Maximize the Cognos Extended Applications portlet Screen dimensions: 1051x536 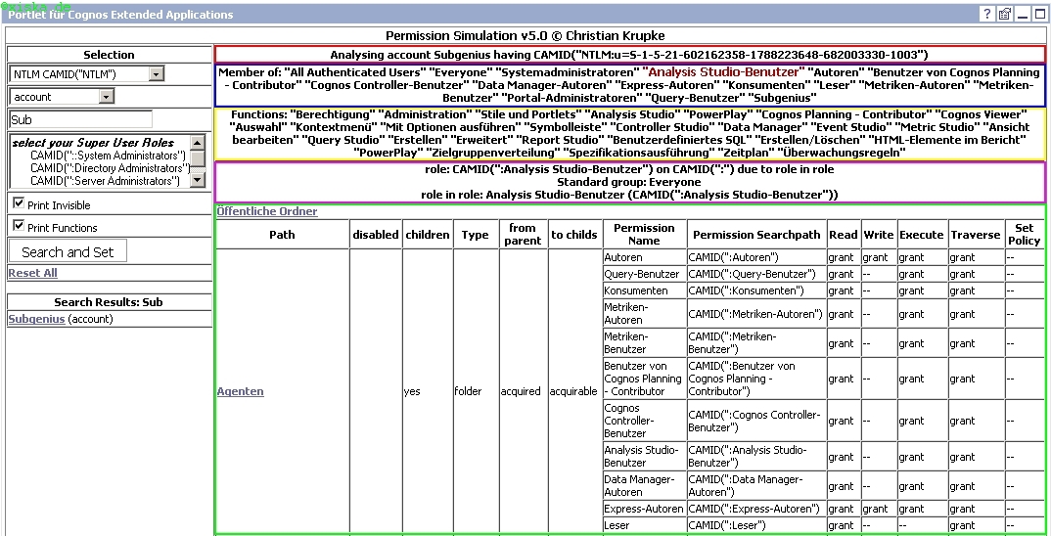click(x=1039, y=14)
